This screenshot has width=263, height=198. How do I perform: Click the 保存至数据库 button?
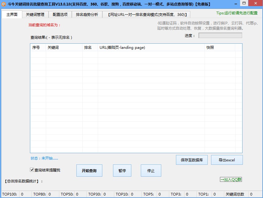pos(192,160)
